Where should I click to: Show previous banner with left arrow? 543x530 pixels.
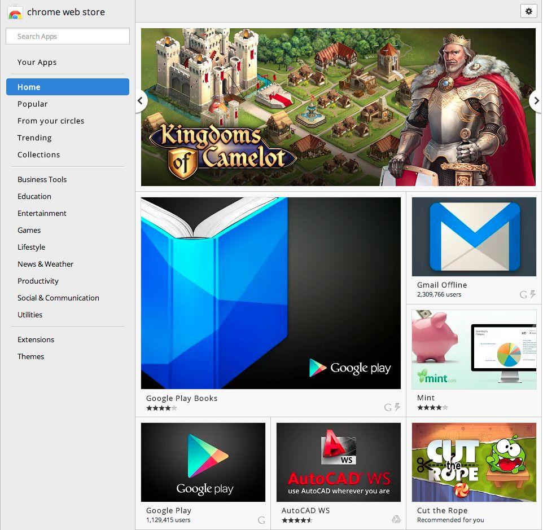(140, 101)
